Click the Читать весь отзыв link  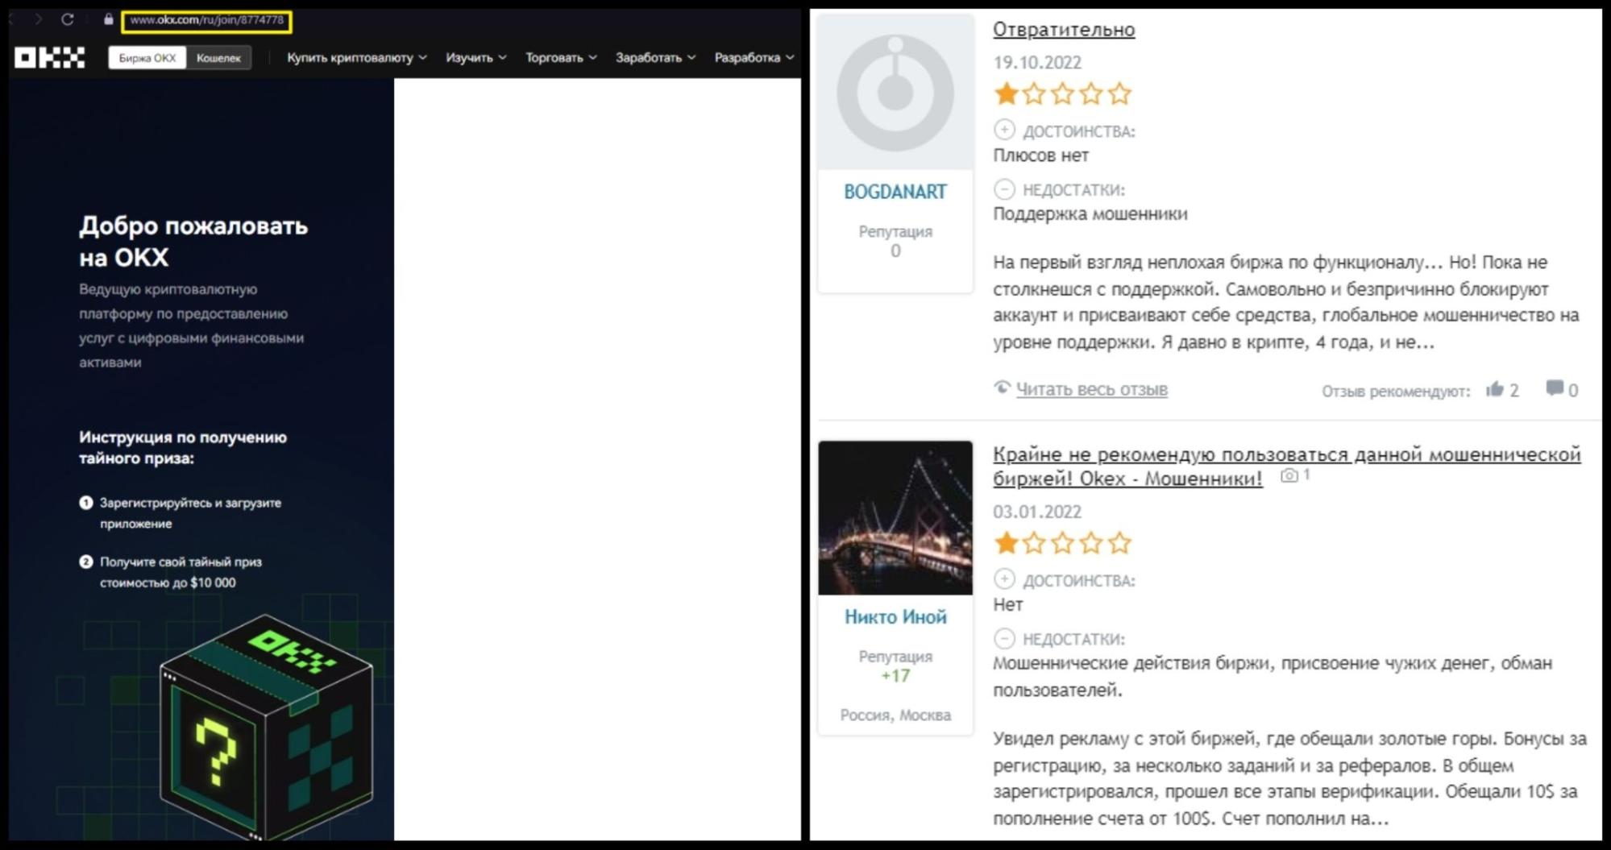click(x=1091, y=390)
